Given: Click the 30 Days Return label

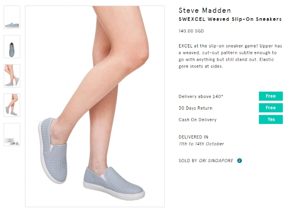Looking at the screenshot, I should 195,108.
